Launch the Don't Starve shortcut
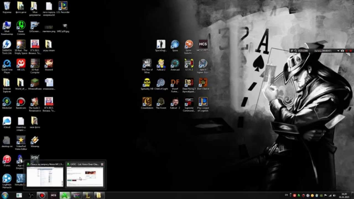This screenshot has height=199, width=354. pos(203,84)
